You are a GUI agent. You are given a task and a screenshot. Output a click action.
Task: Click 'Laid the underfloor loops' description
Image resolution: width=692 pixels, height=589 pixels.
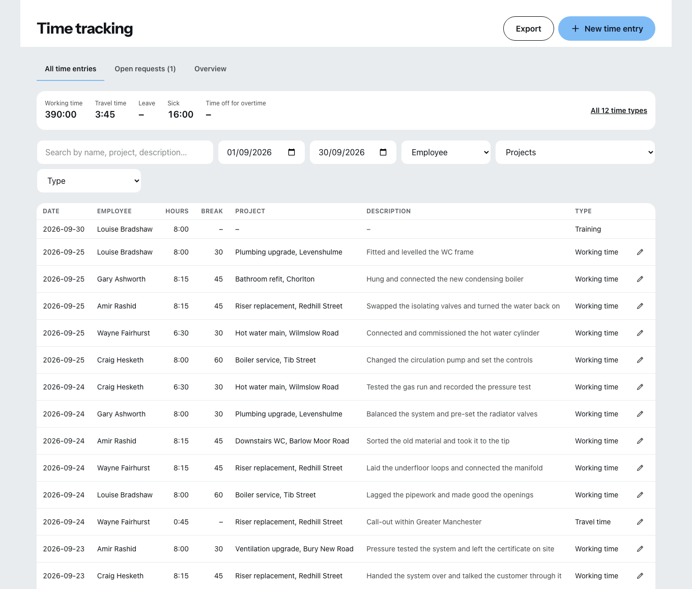[454, 468]
